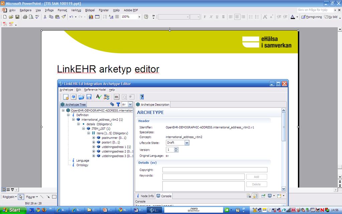
Task: Expand the postnummer tree node
Action: (x=94, y=138)
